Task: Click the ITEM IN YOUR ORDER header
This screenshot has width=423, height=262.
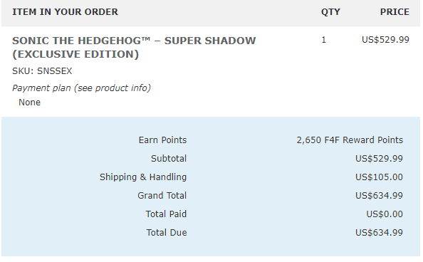Action: (65, 12)
